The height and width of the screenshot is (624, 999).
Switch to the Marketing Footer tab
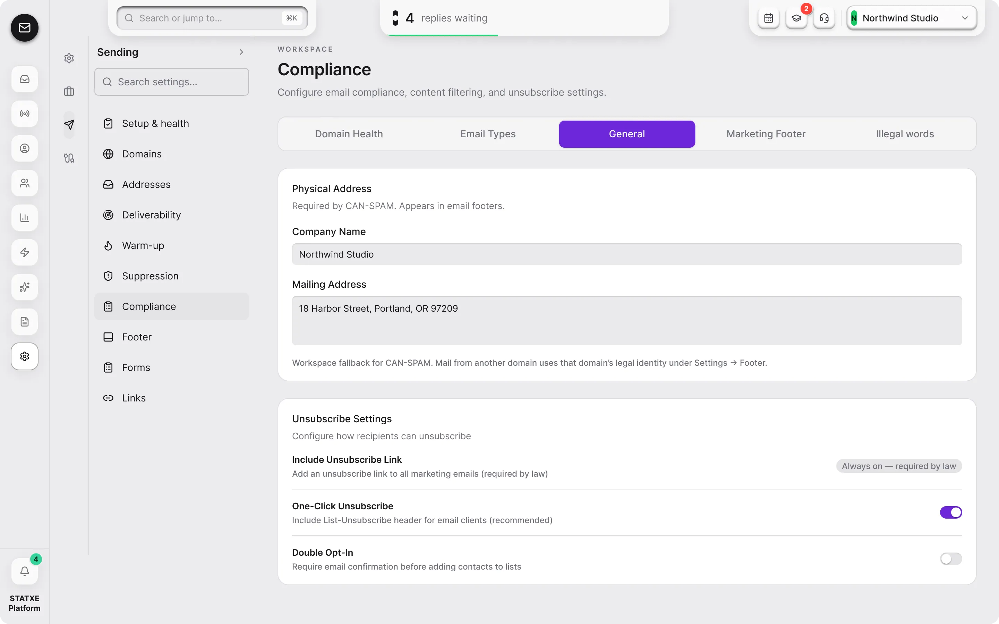click(x=766, y=134)
